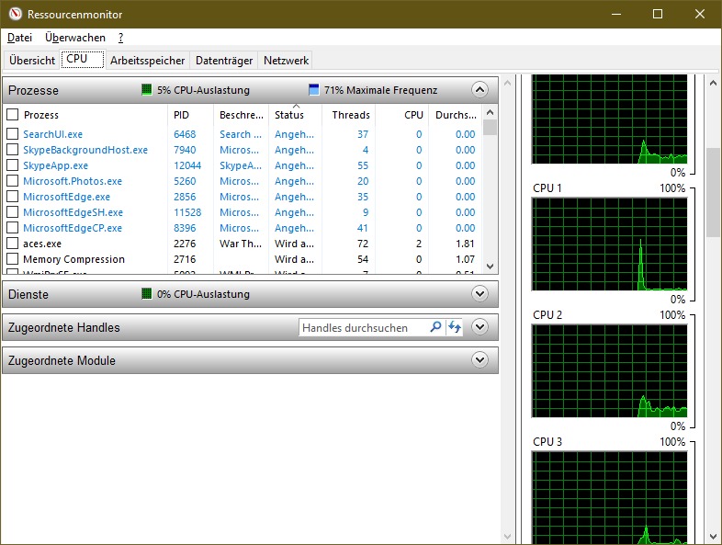The width and height of the screenshot is (722, 545).
Task: Click average CPU value 1.81
Action: coord(465,244)
